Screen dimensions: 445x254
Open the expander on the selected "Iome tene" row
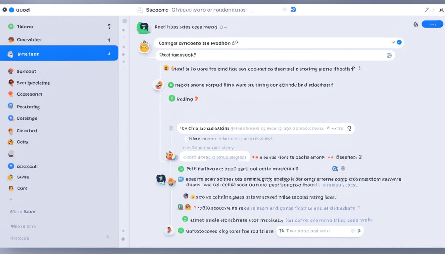click(109, 54)
